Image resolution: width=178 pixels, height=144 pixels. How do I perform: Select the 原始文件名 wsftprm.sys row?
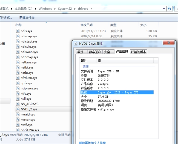(x=117, y=109)
